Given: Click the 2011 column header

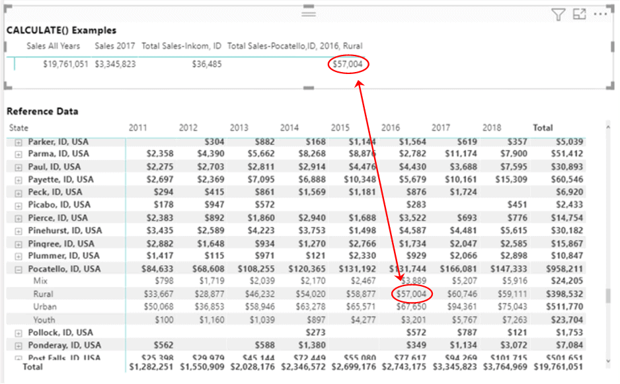Looking at the screenshot, I should click(x=137, y=128).
